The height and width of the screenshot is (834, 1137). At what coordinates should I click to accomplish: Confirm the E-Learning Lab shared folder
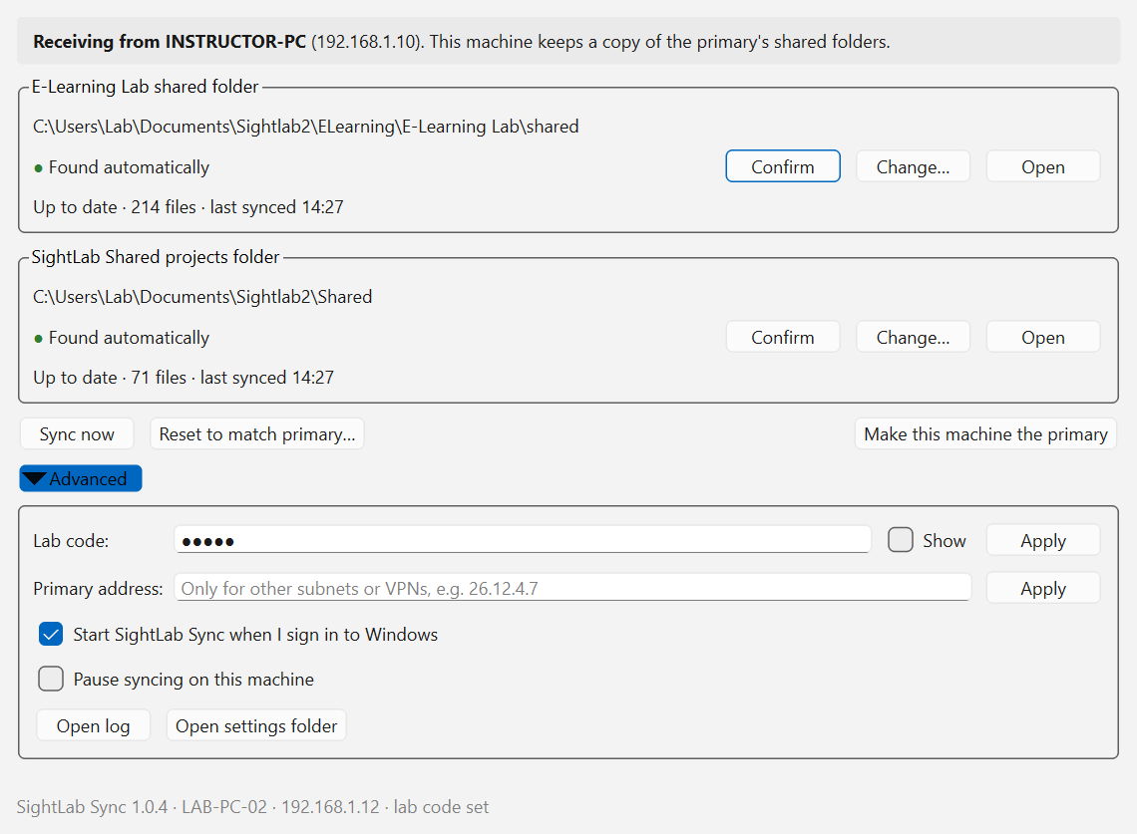pyautogui.click(x=782, y=166)
